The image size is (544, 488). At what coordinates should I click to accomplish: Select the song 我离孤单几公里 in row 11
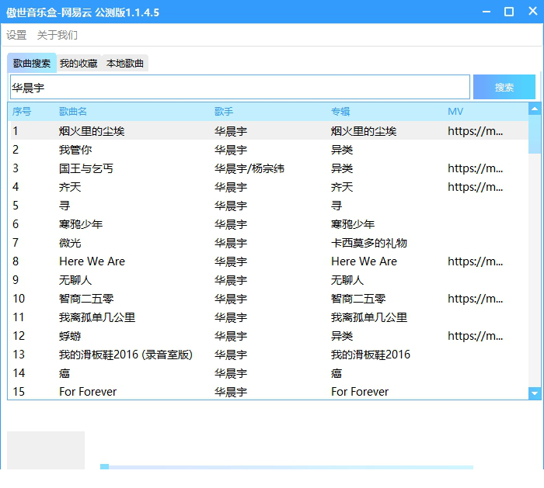click(x=97, y=317)
